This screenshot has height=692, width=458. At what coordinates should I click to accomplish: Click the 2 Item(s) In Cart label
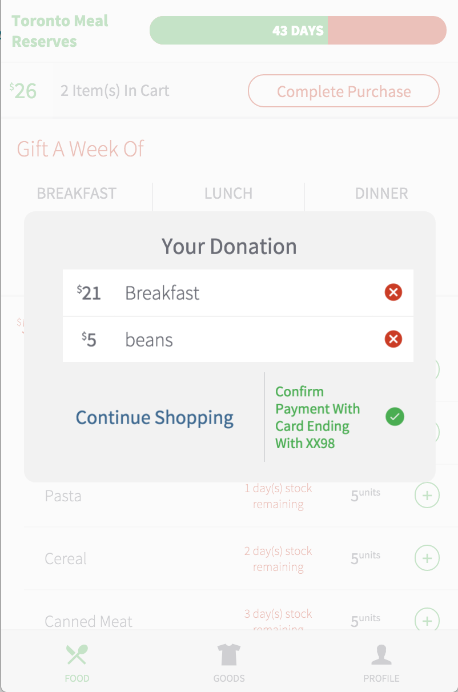(x=115, y=91)
